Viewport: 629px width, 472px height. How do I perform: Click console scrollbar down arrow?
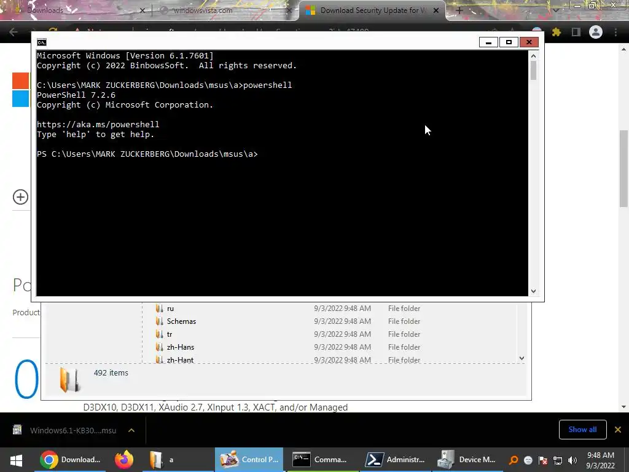tap(533, 291)
